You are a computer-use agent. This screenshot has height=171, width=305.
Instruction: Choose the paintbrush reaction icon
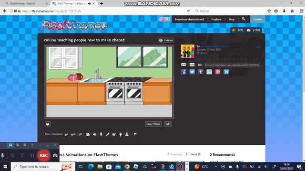pos(108,134)
